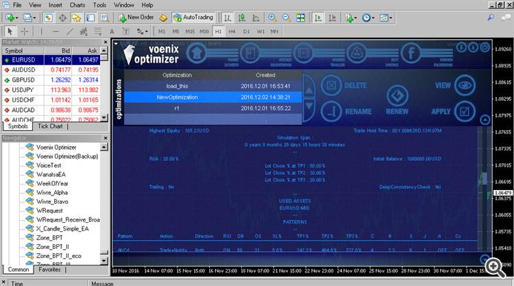514x286 pixels.
Task: Toggle the Navigator panel toolbar icon
Action: click(x=76, y=18)
